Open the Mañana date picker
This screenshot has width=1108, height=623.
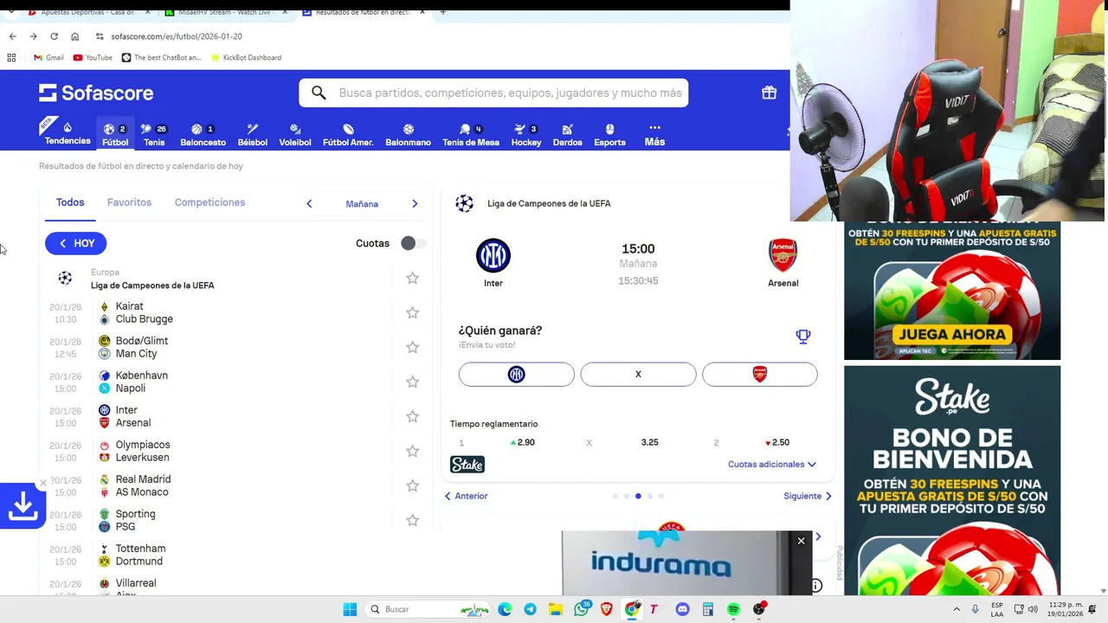362,203
